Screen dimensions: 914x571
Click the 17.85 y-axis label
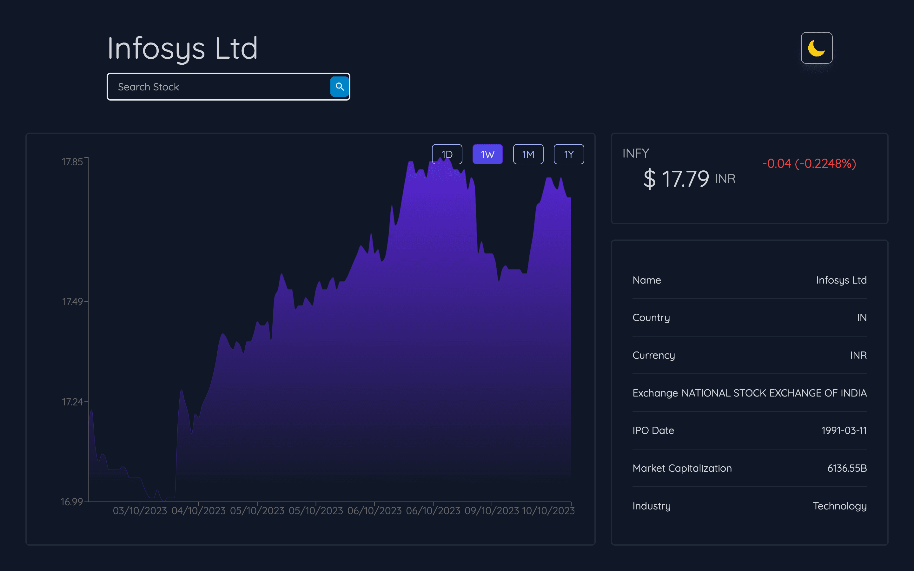(x=72, y=162)
